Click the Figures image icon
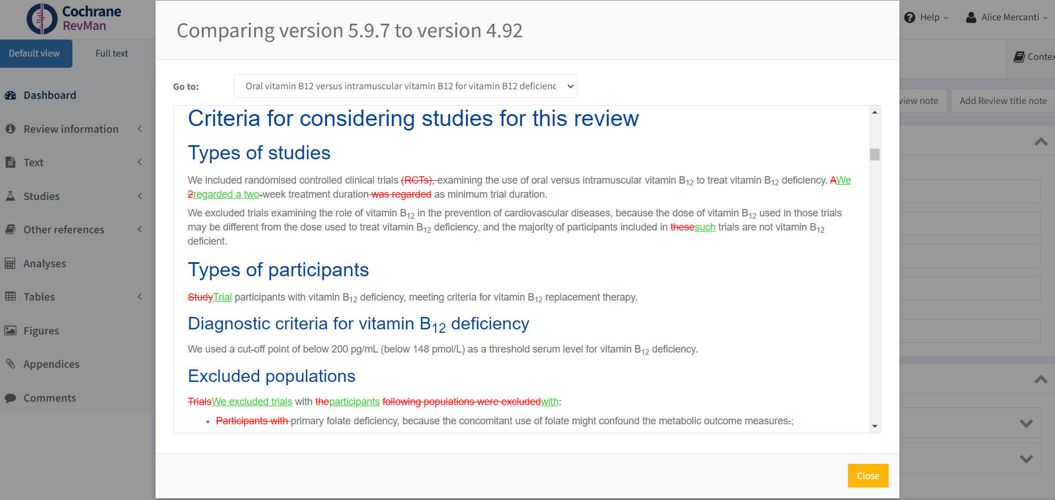The height and width of the screenshot is (500, 1055). click(10, 331)
